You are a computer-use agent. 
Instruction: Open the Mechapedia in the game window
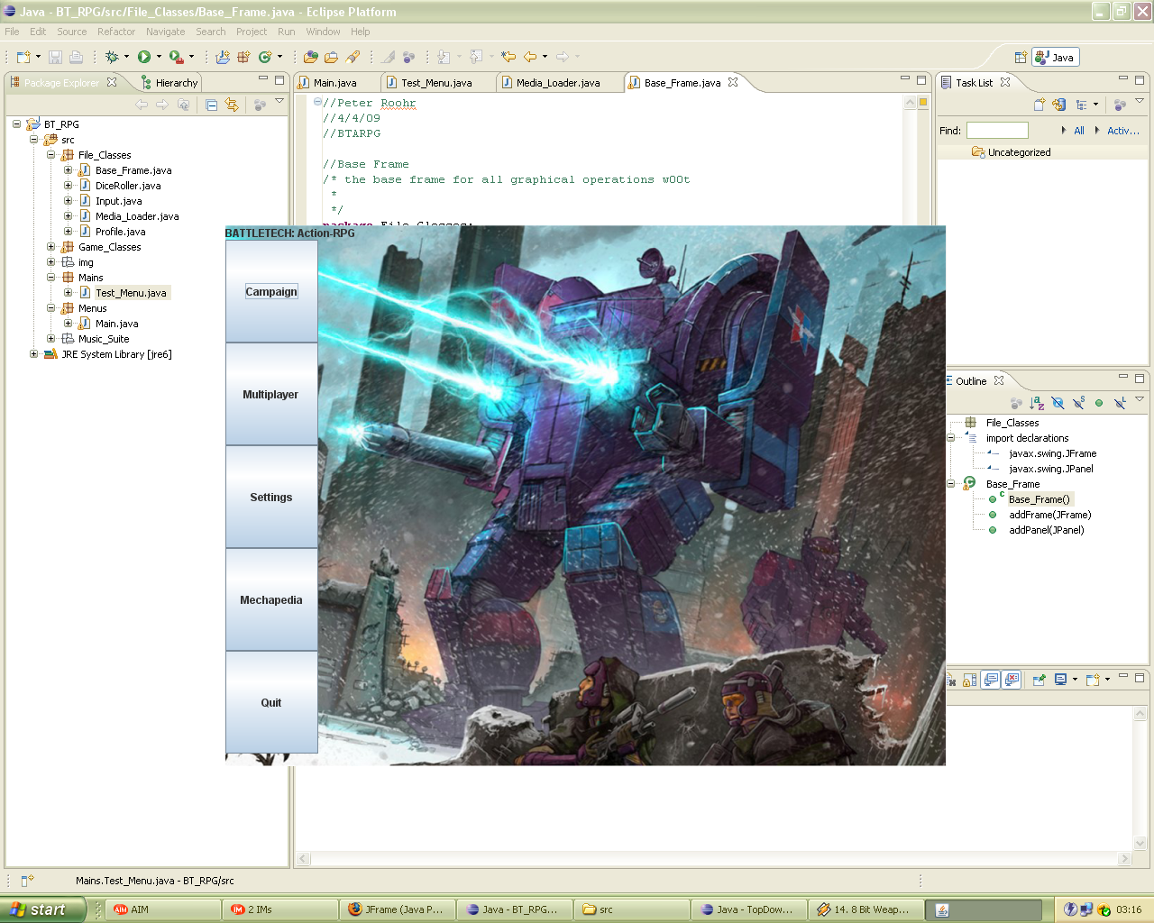[271, 600]
